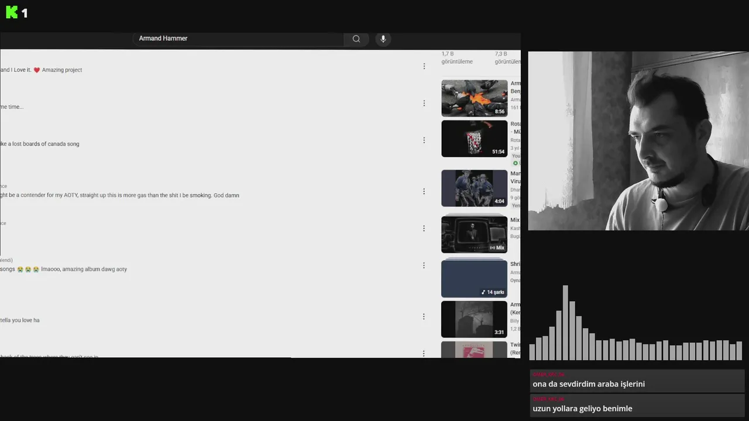Click the 'Mix' title next to playlist thumbnail
The height and width of the screenshot is (421, 749).
[515, 220]
